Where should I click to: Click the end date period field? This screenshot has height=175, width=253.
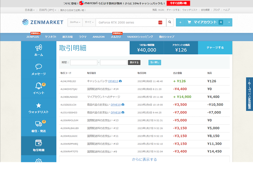coord(114,62)
